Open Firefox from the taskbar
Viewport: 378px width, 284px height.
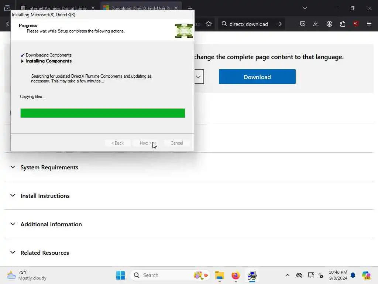point(236,275)
